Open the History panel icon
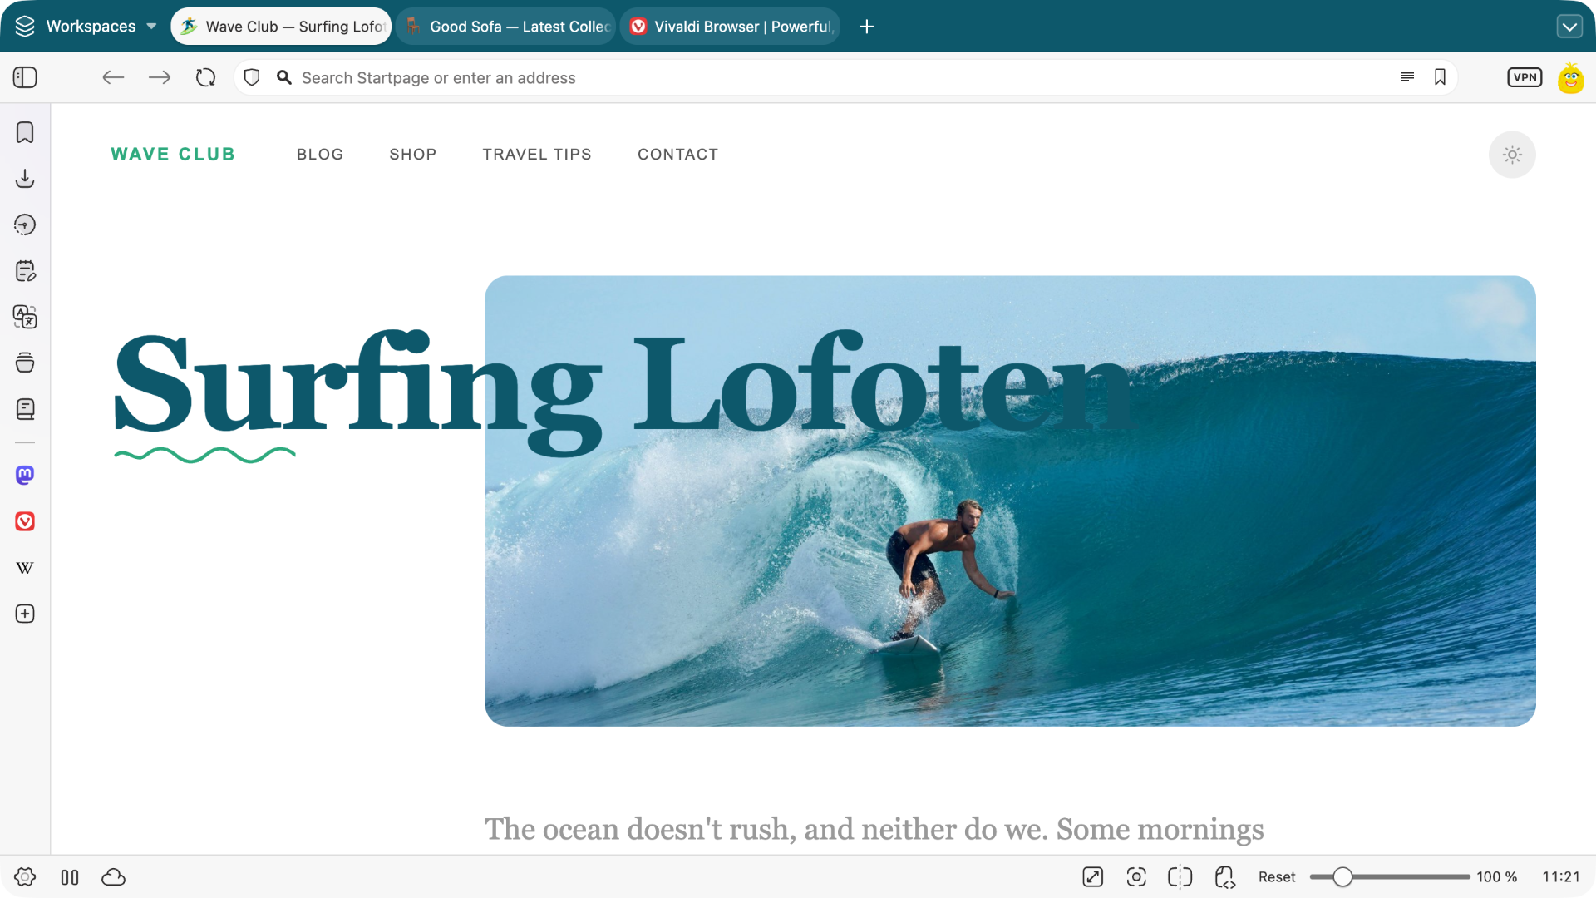 click(25, 224)
